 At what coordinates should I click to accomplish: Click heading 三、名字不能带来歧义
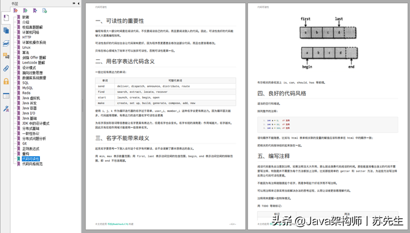pyautogui.click(x=122, y=138)
